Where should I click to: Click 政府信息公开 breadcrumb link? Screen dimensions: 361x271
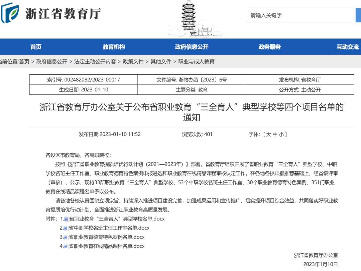(52, 62)
